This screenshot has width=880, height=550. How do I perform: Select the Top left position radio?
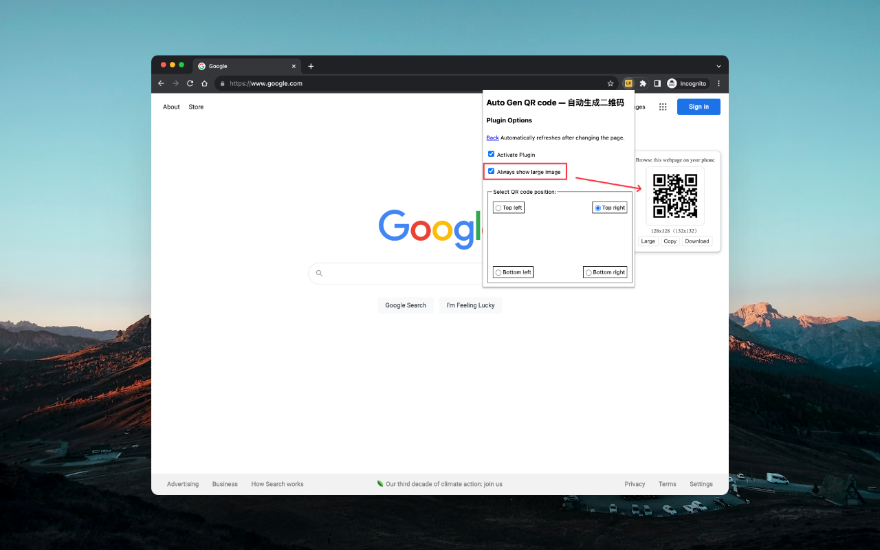click(498, 208)
